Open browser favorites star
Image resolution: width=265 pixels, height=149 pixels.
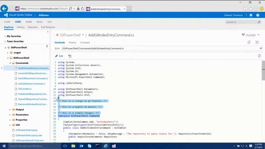(x=251, y=9)
